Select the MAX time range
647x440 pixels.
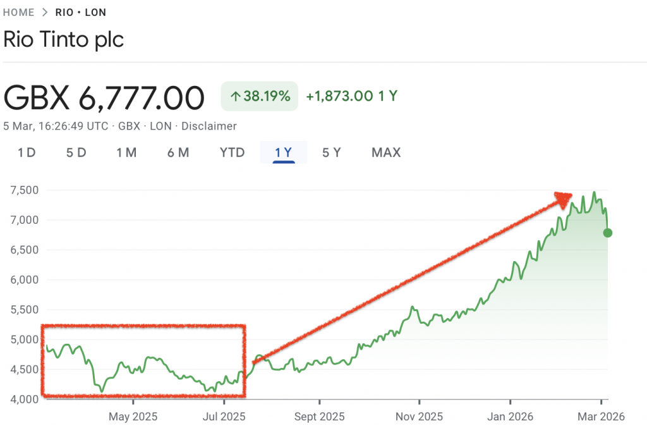(x=385, y=152)
